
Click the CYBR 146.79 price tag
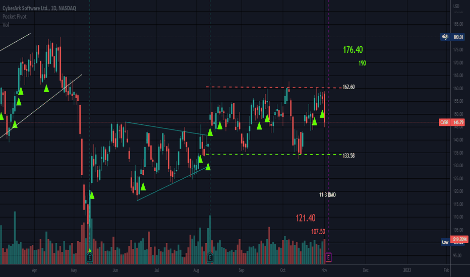(x=452, y=122)
